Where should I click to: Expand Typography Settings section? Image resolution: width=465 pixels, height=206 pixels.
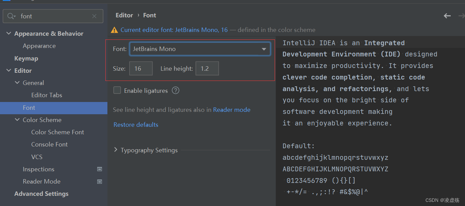click(116, 150)
